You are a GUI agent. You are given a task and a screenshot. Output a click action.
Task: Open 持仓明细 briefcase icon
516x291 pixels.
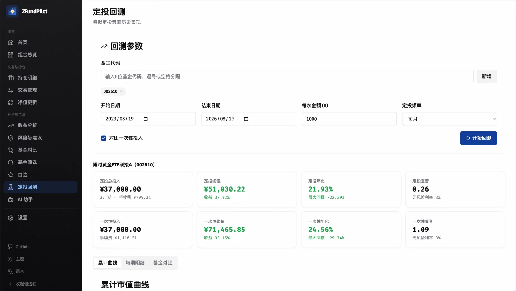[11, 78]
